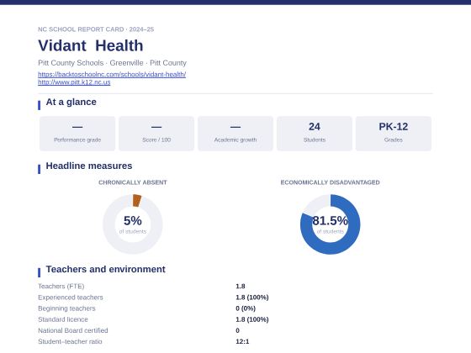Click the Chronically Absent label

coord(133,182)
